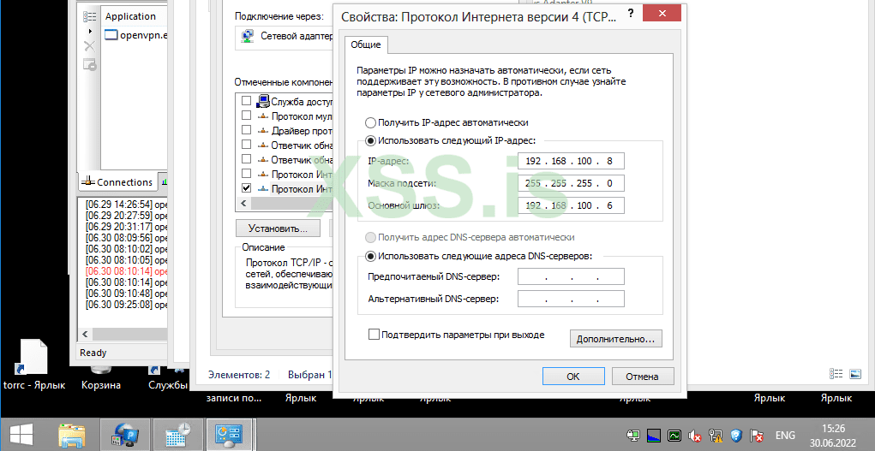The height and width of the screenshot is (451, 875).
Task: Open the calendar-clock Task Scheduler taskbar icon
Action: [177, 435]
